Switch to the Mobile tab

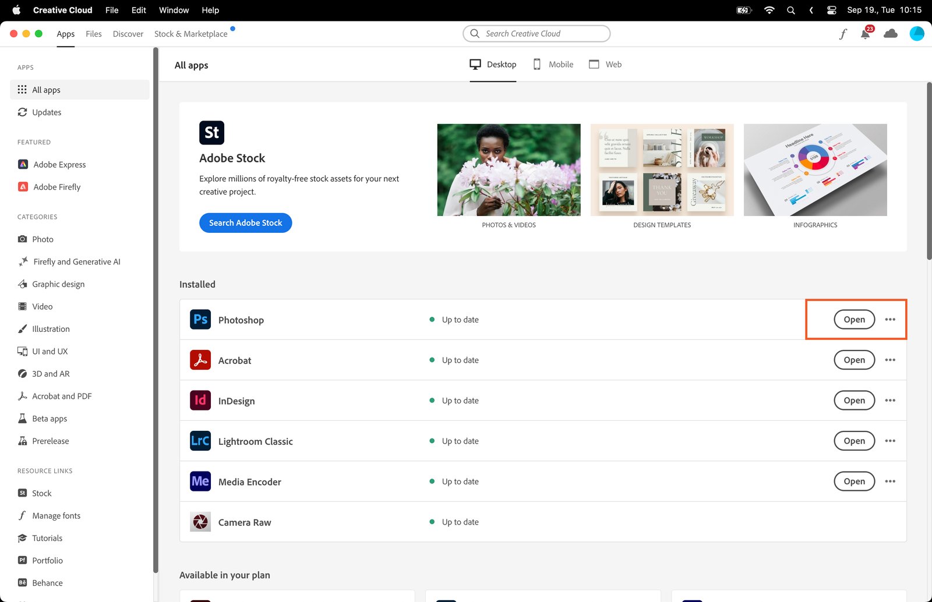(553, 65)
